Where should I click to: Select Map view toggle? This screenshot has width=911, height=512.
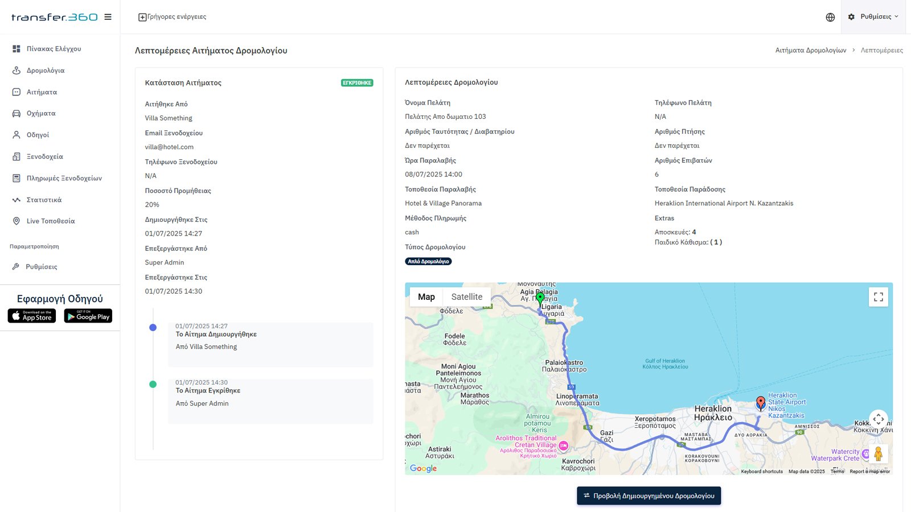426,297
